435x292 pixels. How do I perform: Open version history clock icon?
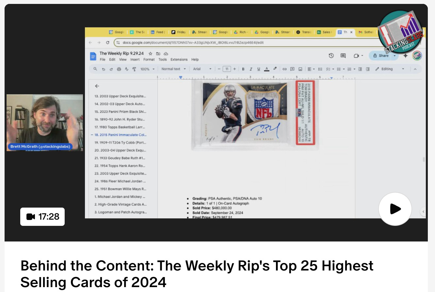[x=331, y=56]
